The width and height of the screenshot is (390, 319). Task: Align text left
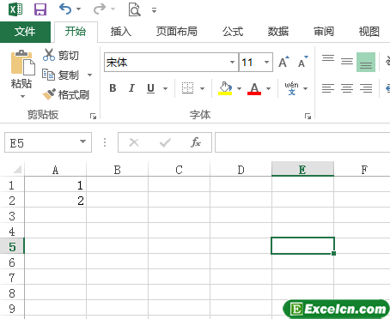point(328,88)
